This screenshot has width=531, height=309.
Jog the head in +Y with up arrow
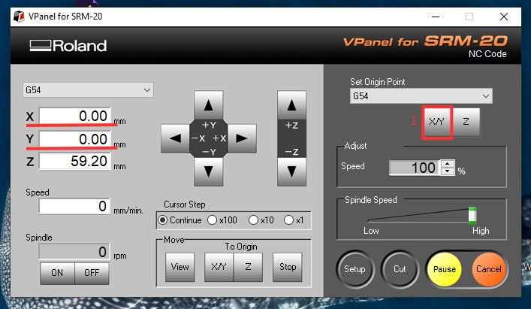point(208,105)
